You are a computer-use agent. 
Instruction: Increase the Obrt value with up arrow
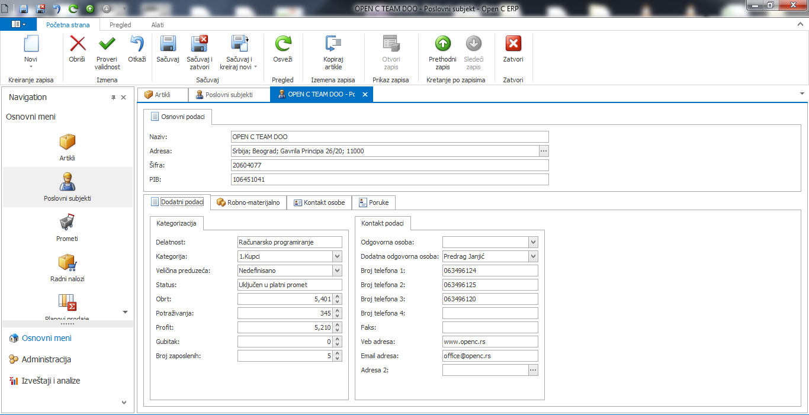[338, 297]
